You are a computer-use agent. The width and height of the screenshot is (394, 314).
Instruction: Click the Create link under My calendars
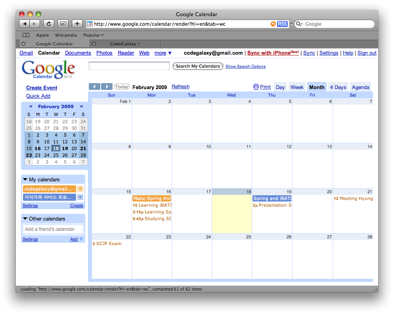[77, 206]
